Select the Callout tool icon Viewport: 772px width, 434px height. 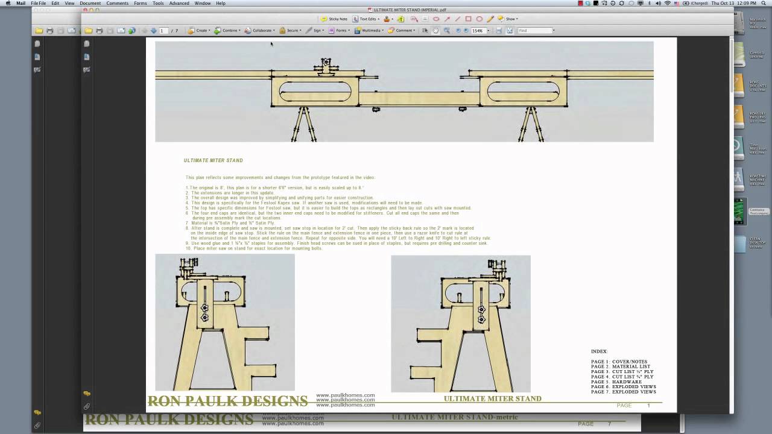point(414,19)
